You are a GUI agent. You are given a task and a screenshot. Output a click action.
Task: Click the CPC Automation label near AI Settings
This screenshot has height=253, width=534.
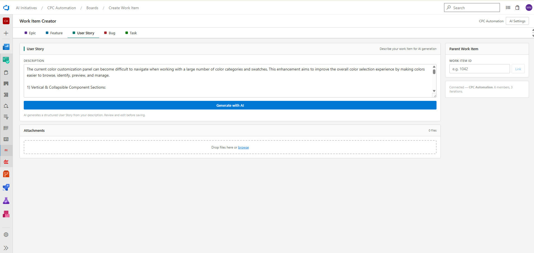point(491,21)
